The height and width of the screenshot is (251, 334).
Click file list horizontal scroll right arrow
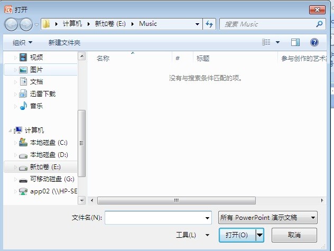[x=322, y=200]
